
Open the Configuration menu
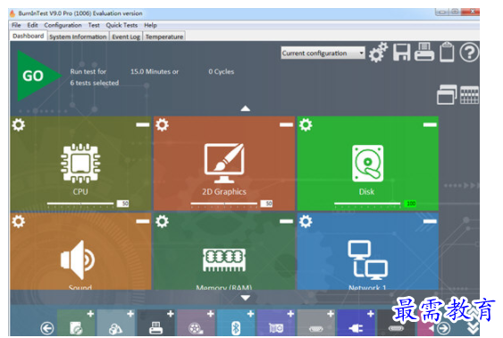[63, 25]
